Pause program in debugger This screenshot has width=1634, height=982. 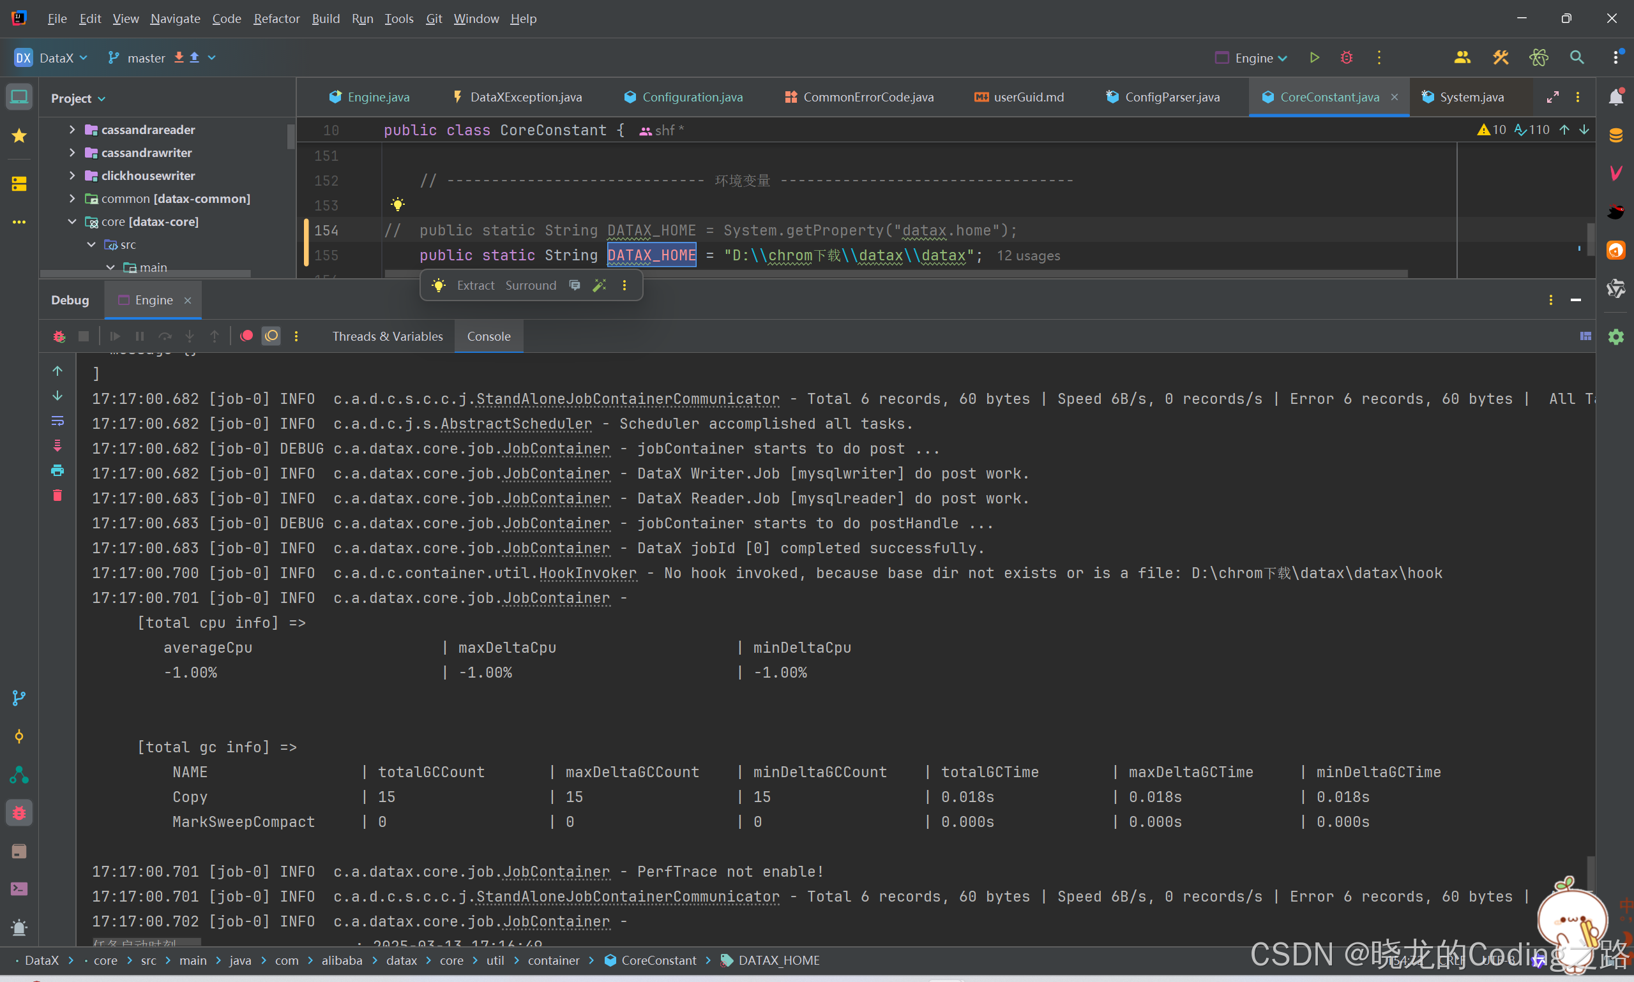(x=140, y=336)
